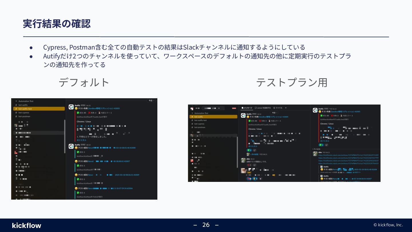The height and width of the screenshot is (232, 412).
Task: Open the Rerun #2006 link in デフォルト screenshot
Action: point(110,188)
